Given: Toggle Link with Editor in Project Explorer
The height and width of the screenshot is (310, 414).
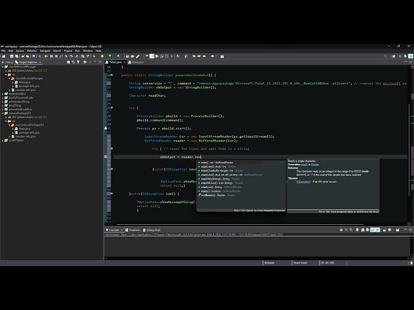Looking at the screenshot, I should pyautogui.click(x=73, y=62).
